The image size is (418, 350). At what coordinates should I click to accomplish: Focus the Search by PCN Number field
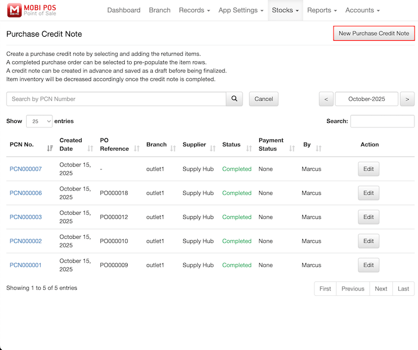[x=116, y=99]
